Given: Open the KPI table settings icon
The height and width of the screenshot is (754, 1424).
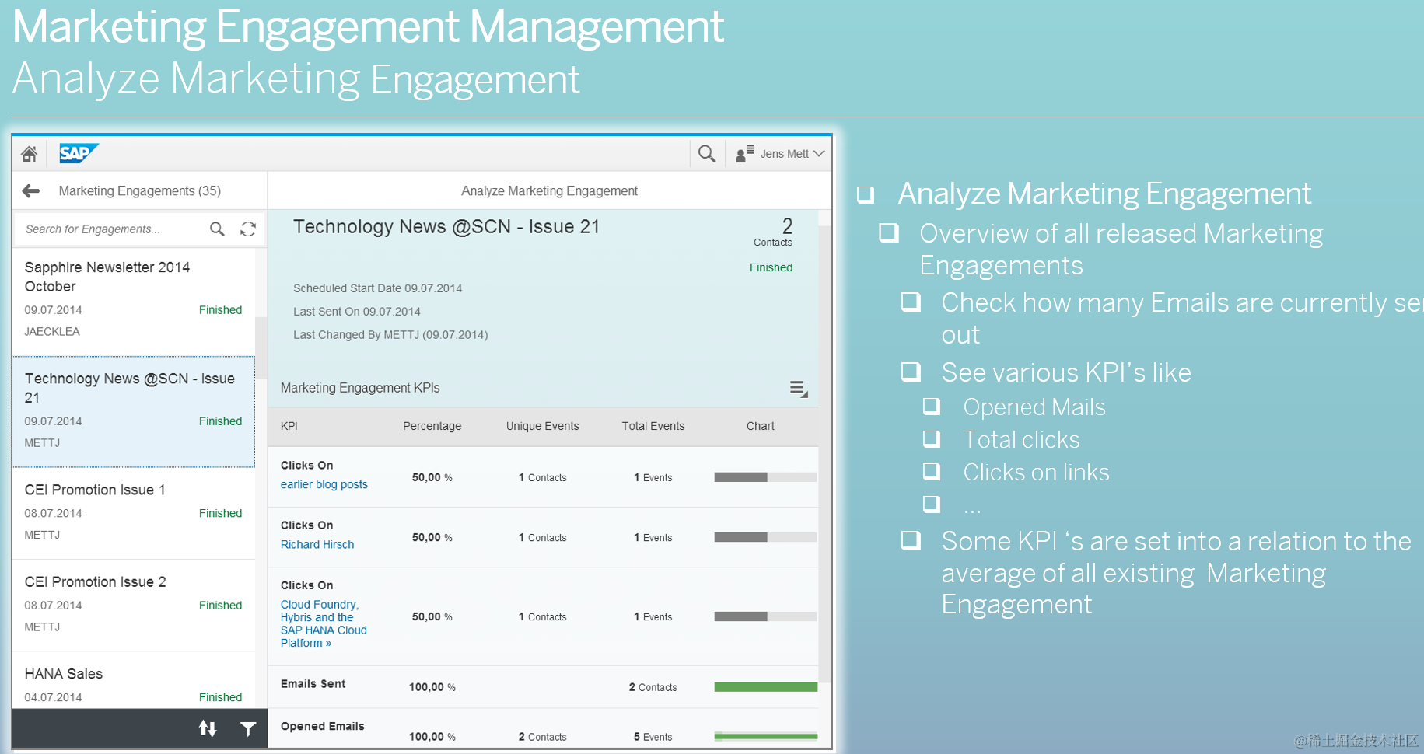Looking at the screenshot, I should (x=799, y=389).
